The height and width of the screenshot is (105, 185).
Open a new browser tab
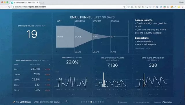pos(42,3)
